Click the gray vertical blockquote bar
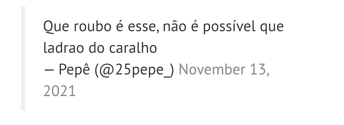The width and height of the screenshot is (344, 125). point(23,59)
